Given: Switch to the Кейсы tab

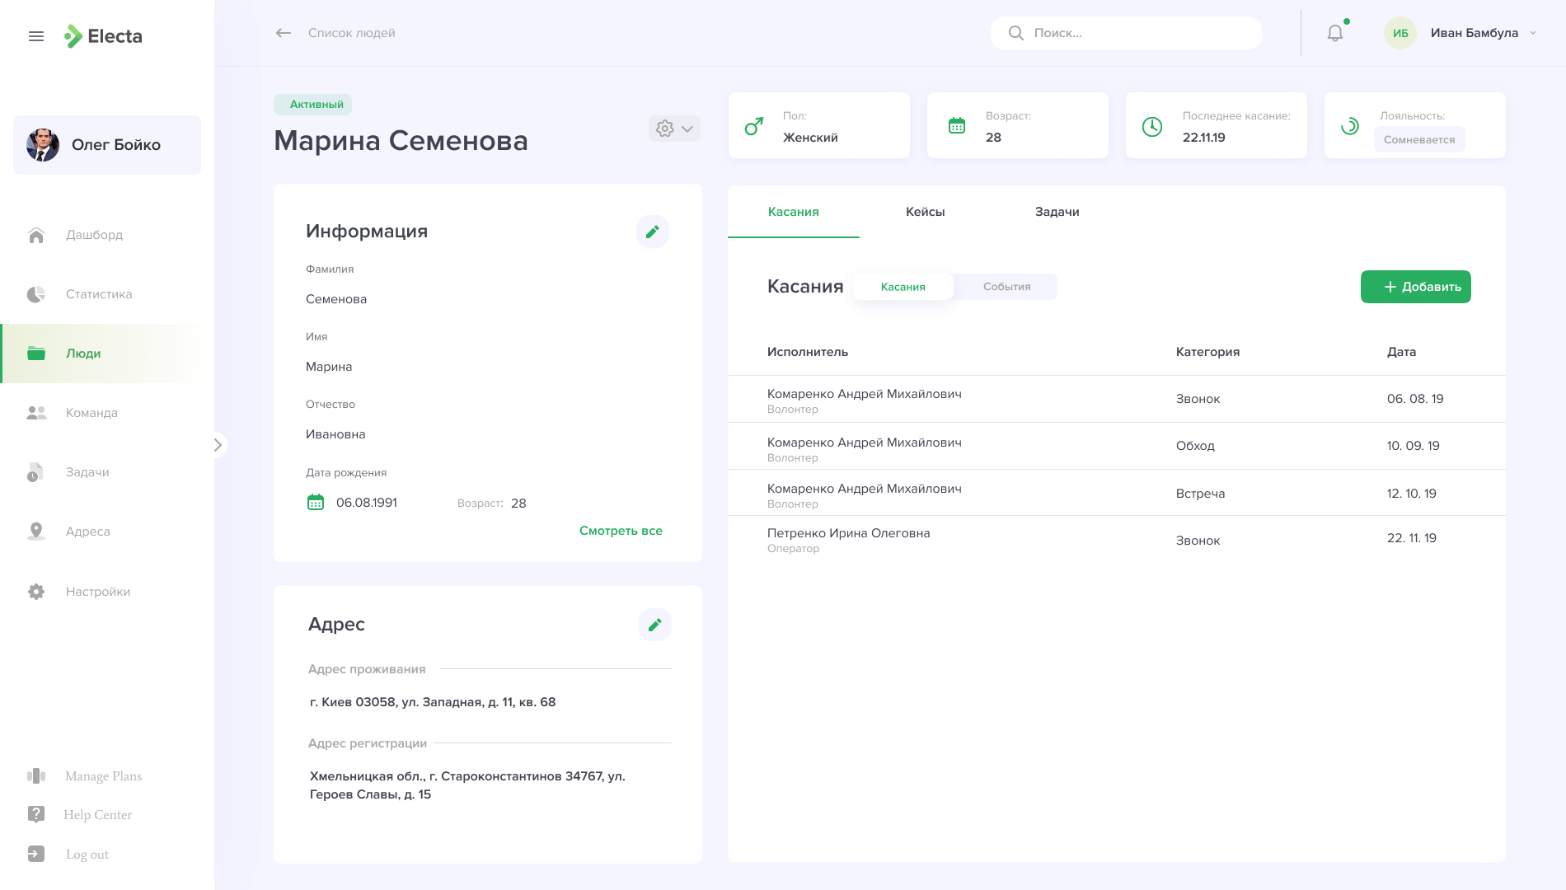Looking at the screenshot, I should (925, 212).
